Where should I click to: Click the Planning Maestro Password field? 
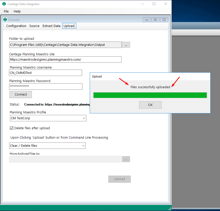46,86
